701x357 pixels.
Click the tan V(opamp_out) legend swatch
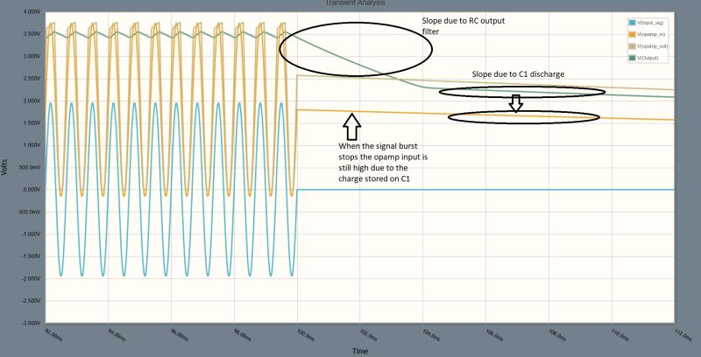tap(632, 46)
